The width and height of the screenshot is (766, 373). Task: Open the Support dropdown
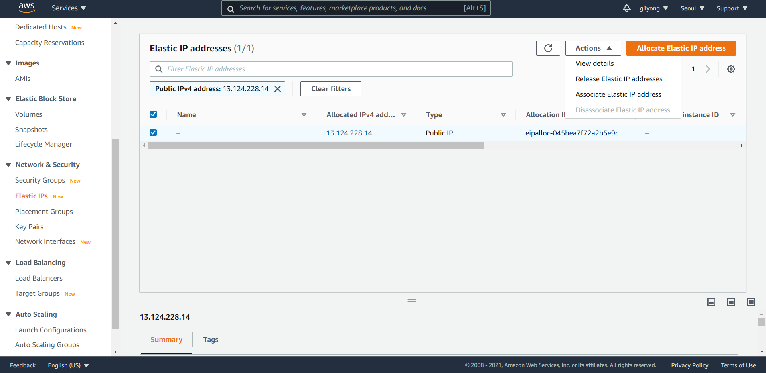point(732,8)
